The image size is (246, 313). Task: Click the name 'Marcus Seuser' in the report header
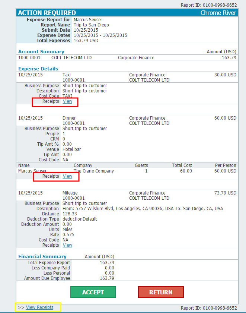[88, 20]
